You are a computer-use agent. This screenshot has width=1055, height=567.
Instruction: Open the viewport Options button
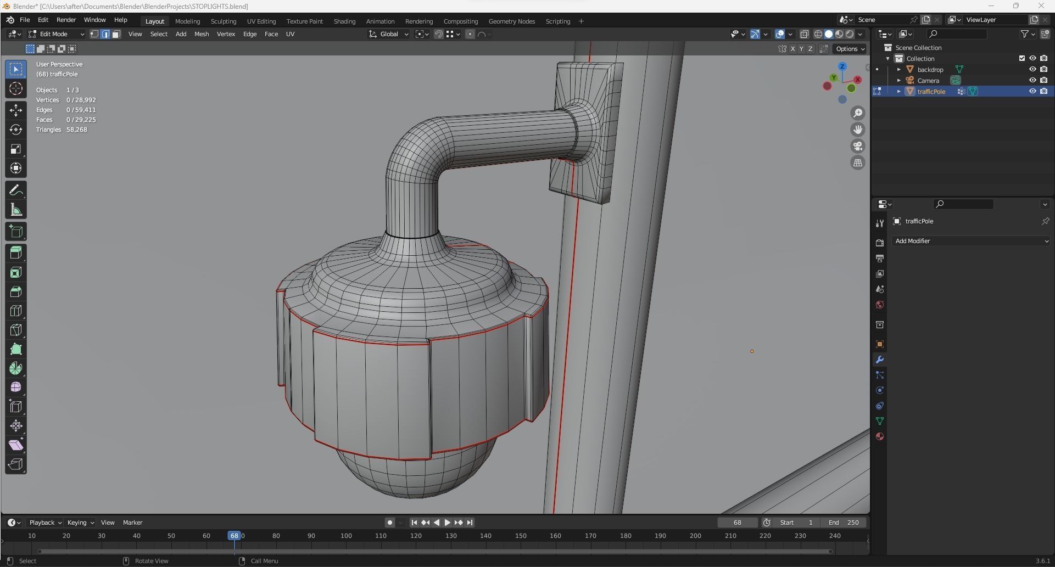[x=850, y=49]
